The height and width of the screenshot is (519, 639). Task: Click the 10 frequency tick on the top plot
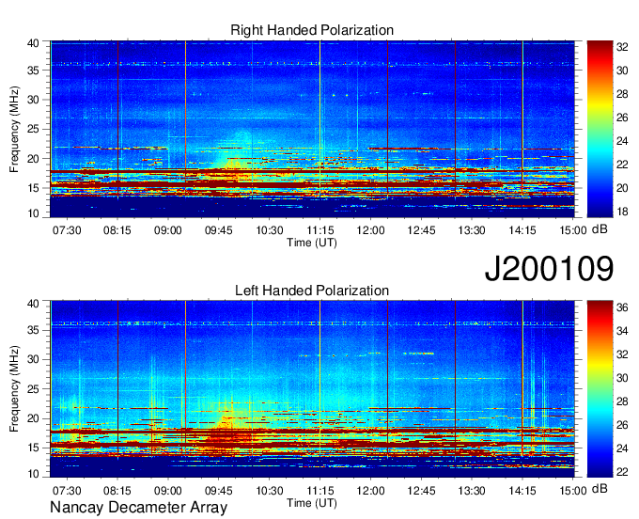(33, 213)
